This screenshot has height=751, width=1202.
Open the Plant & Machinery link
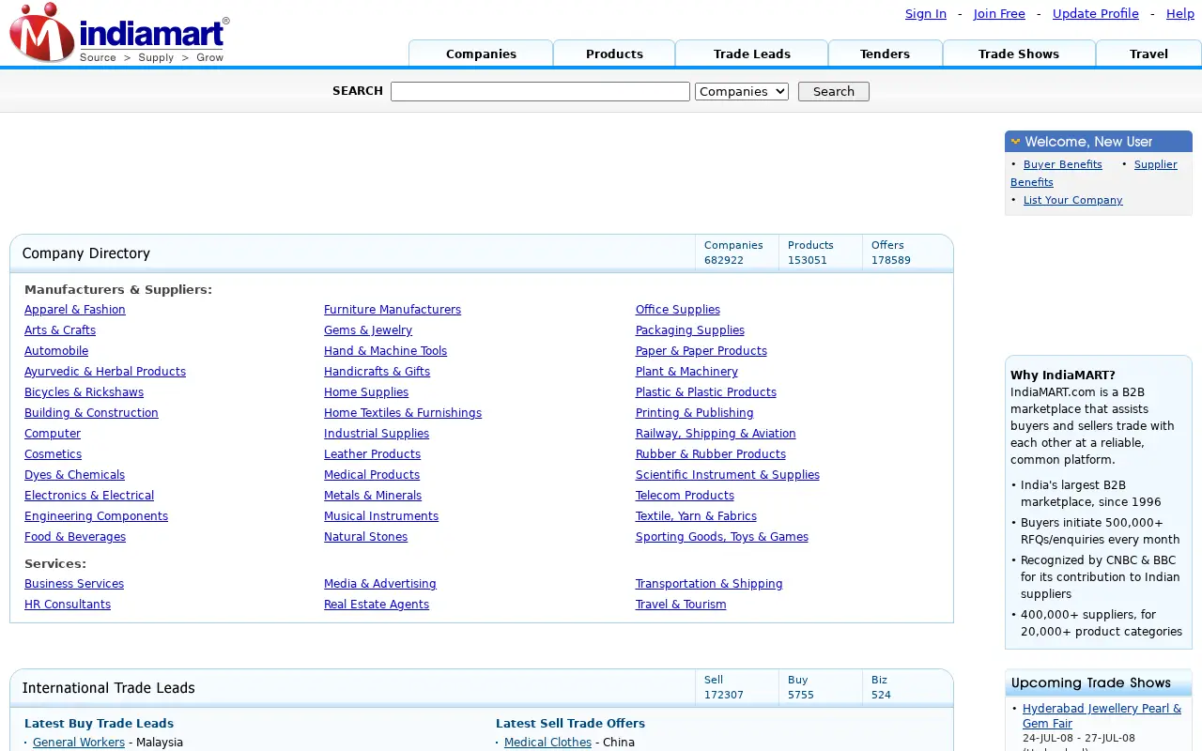686,372
